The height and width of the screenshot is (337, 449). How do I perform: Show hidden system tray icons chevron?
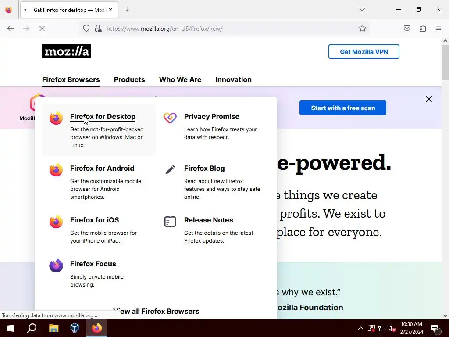[x=361, y=328]
